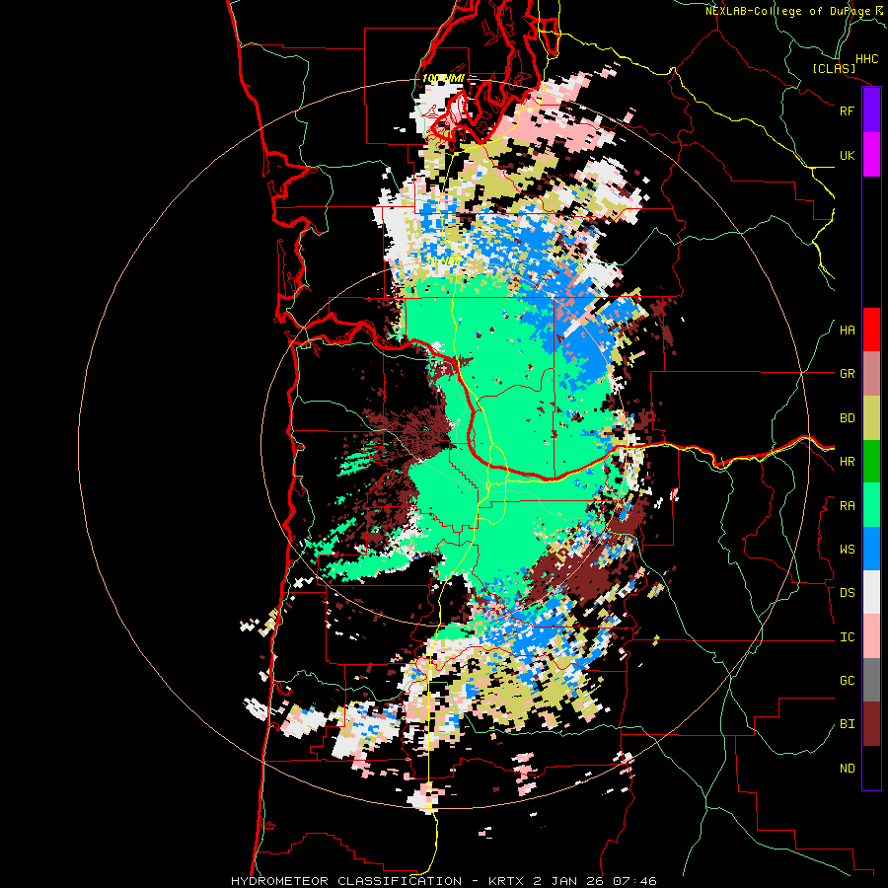This screenshot has width=888, height=888.
Task: Click the DS legend label
Action: 847,593
